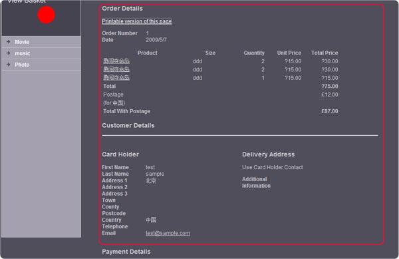Click the Total With Postage amount £87.00
This screenshot has height=259, width=399.
330,111
